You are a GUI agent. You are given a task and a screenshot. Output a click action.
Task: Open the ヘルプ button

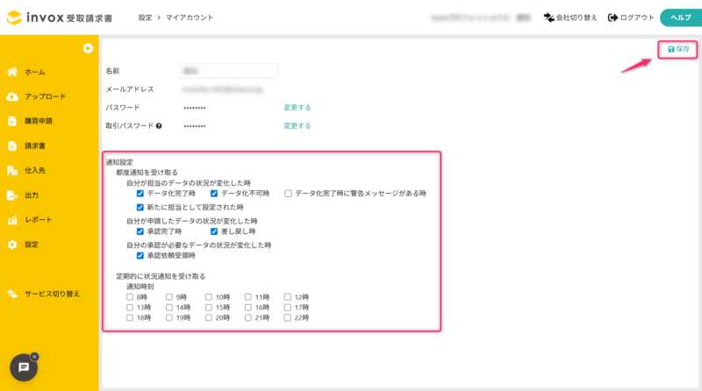(681, 18)
